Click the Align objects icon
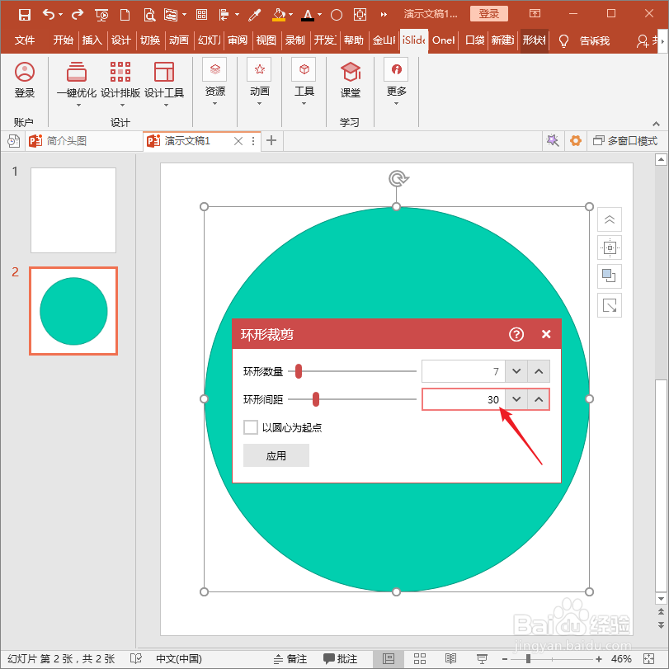The height and width of the screenshot is (669, 669). [x=224, y=15]
